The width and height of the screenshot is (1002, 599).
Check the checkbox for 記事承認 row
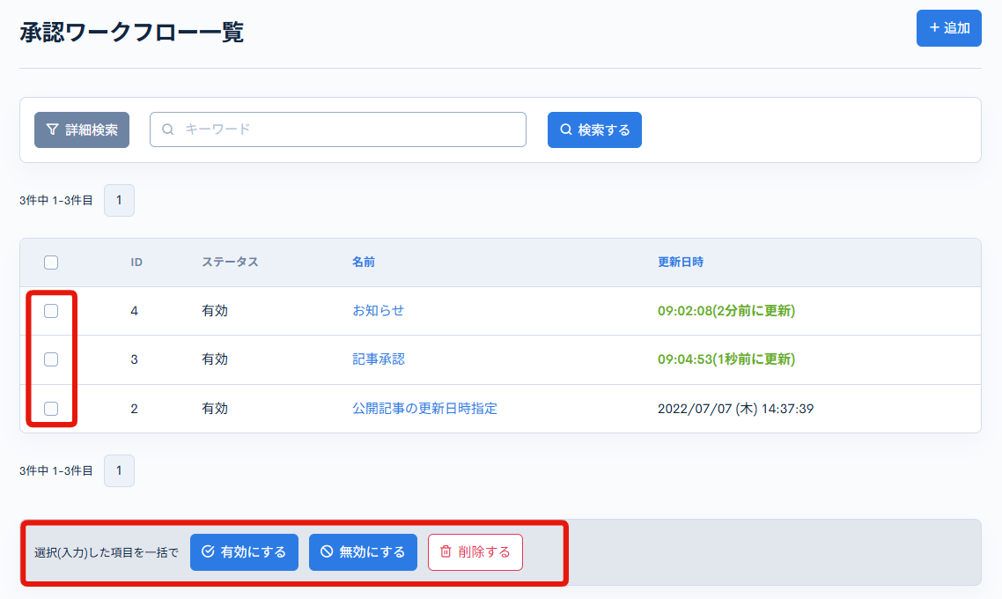(51, 359)
